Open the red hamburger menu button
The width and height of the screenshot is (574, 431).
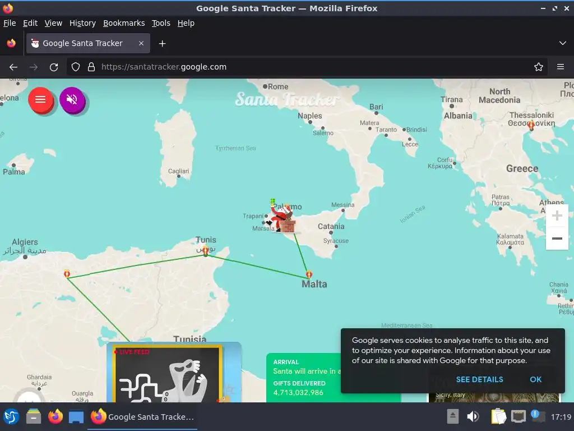tap(40, 100)
